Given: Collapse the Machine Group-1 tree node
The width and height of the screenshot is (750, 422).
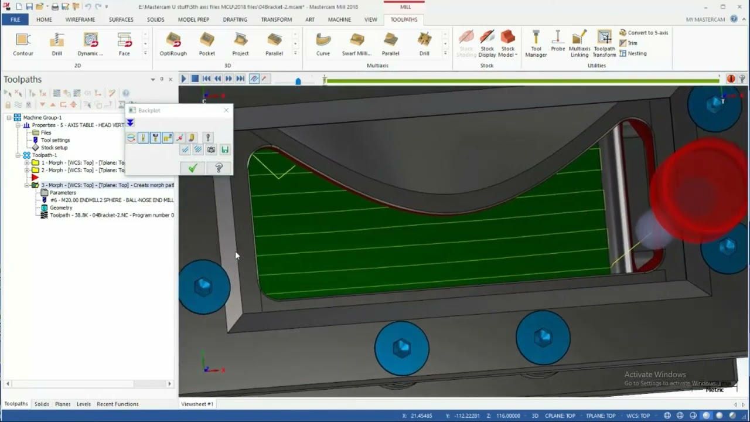Looking at the screenshot, I should click(9, 117).
